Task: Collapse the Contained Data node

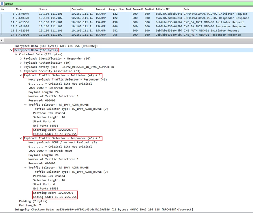Action: (x=16, y=54)
